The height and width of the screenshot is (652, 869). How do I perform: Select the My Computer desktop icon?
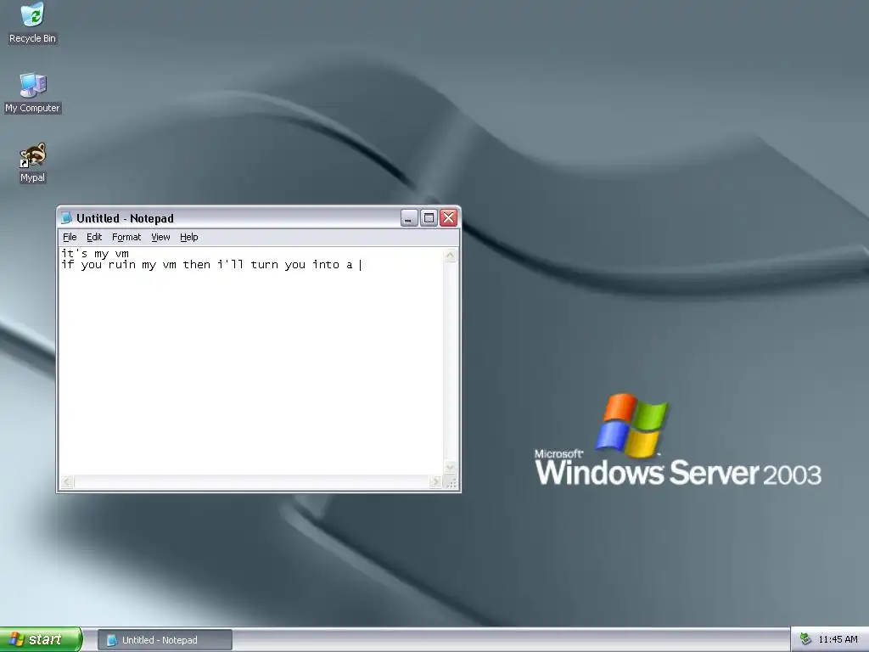tap(32, 93)
